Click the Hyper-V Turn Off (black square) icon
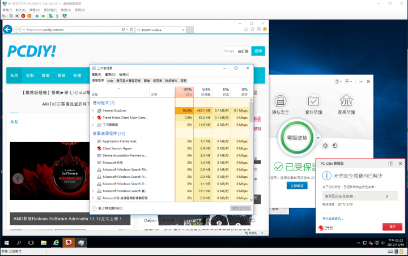Viewport: 408px width, 256px height. pos(17,16)
